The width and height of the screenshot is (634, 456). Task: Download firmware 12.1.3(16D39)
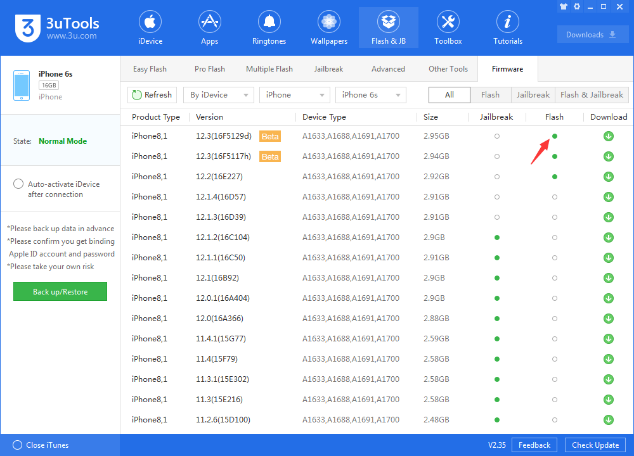tap(608, 217)
